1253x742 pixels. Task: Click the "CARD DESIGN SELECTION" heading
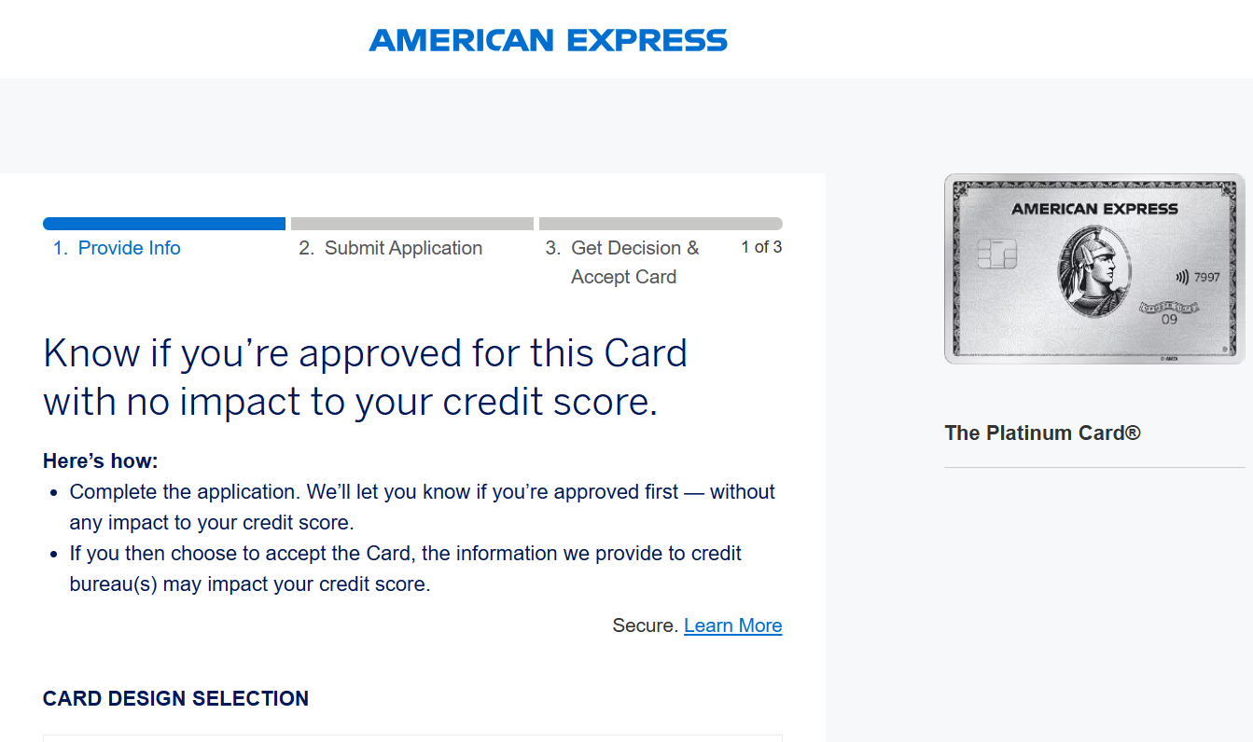click(175, 699)
